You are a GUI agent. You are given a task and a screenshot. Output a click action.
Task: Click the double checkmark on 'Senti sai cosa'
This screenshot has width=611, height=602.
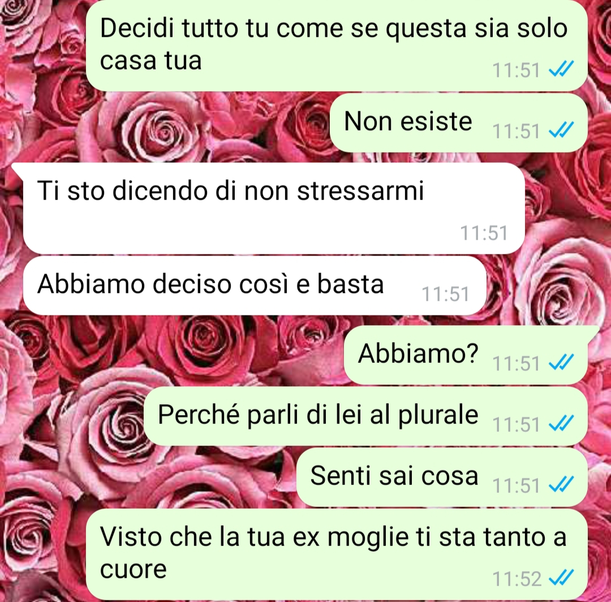561,484
